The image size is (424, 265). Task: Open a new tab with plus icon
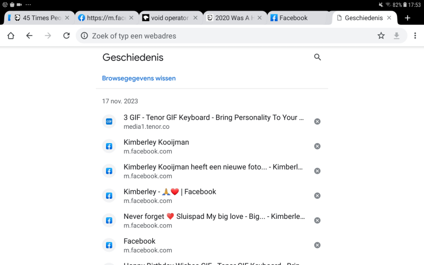pyautogui.click(x=408, y=18)
